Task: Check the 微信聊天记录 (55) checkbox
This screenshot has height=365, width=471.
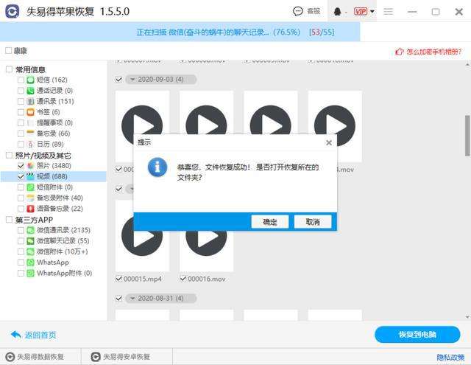Action: coord(21,240)
